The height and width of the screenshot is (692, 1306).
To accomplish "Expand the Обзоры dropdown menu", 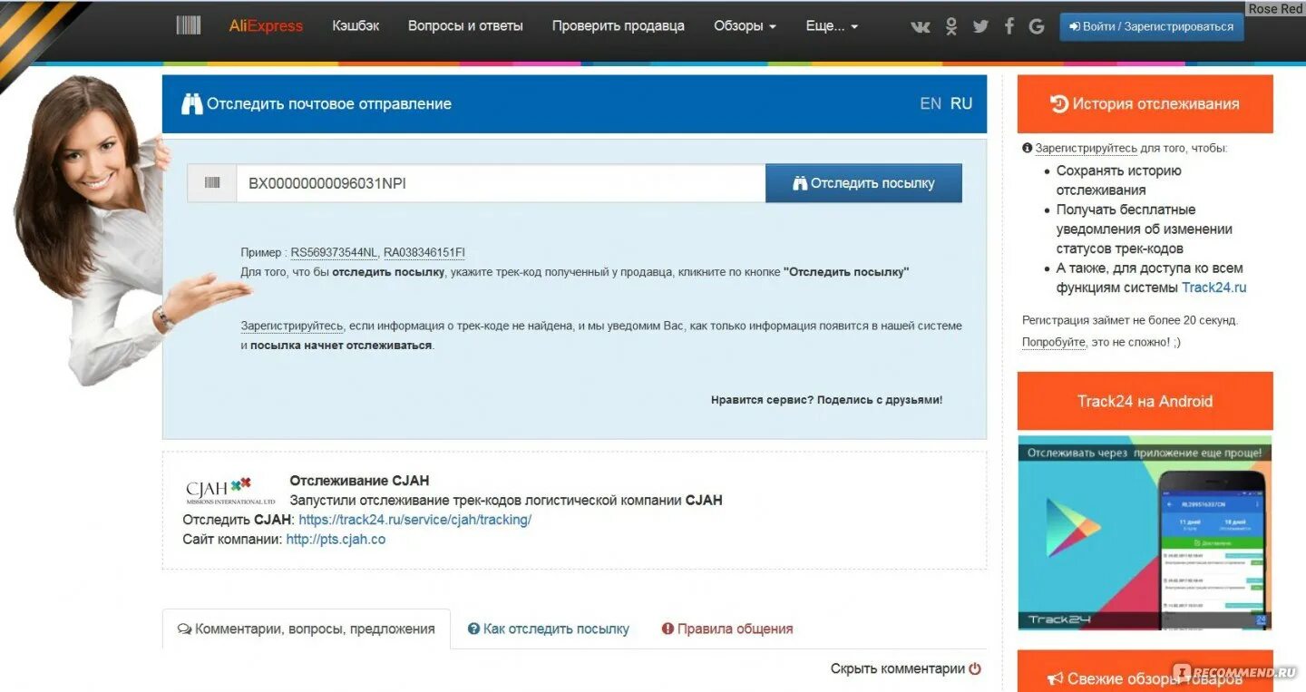I will tap(745, 25).
